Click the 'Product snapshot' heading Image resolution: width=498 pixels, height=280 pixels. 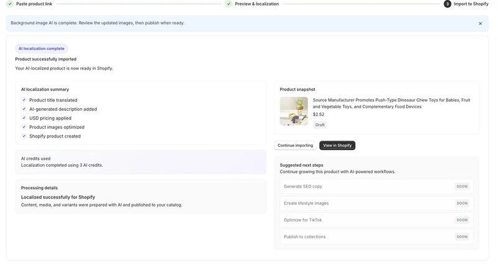coord(298,90)
